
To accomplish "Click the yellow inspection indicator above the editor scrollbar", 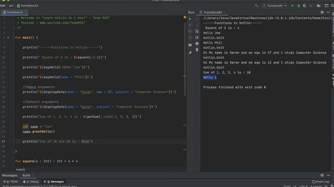I will click(x=185, y=17).
